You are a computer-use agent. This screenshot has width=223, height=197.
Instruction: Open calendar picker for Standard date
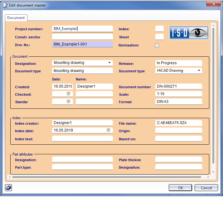(x=69, y=102)
